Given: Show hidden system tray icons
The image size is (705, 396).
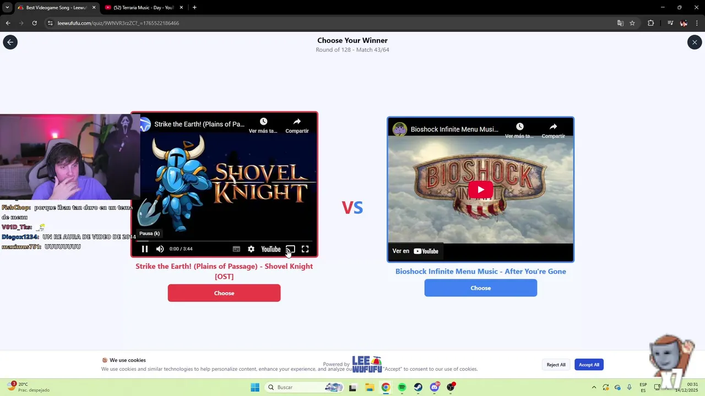Looking at the screenshot, I should tap(594, 387).
